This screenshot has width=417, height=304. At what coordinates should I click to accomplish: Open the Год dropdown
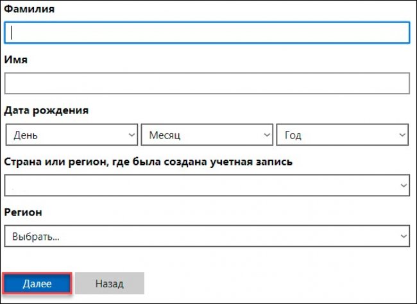[343, 135]
